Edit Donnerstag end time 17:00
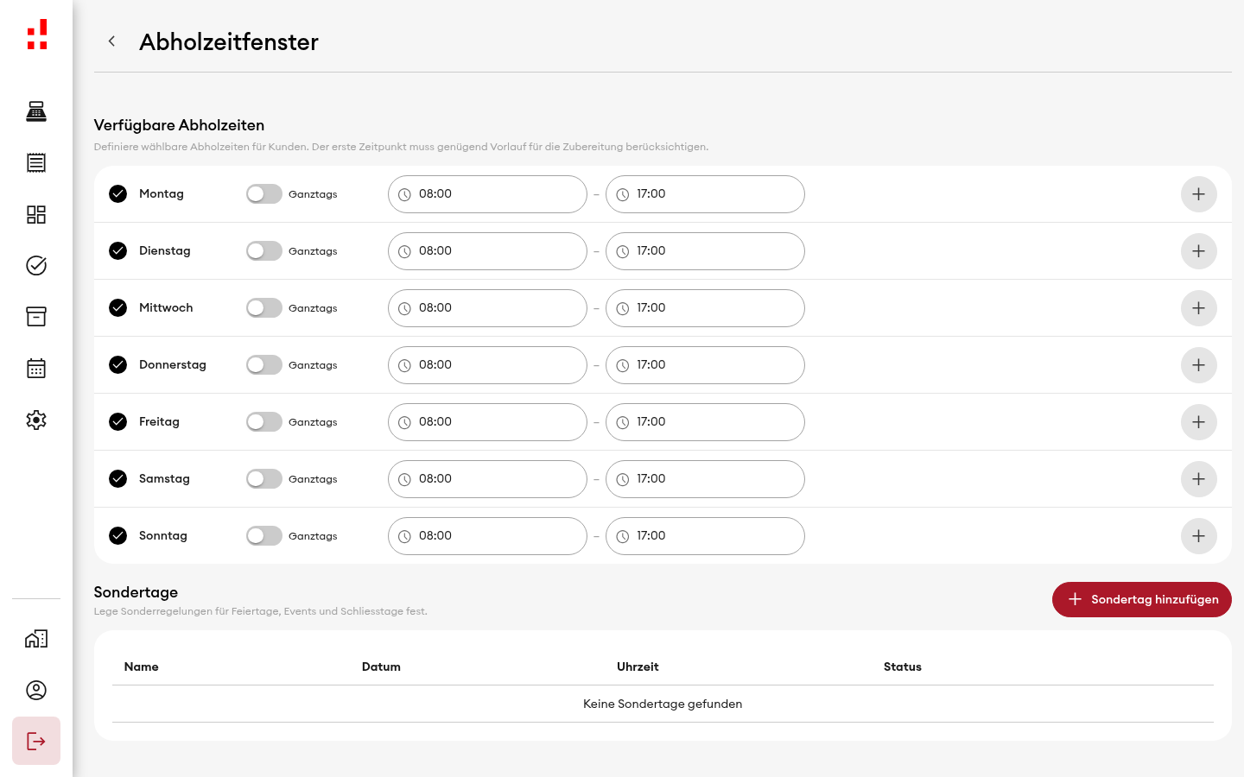The height and width of the screenshot is (777, 1244). pos(705,365)
